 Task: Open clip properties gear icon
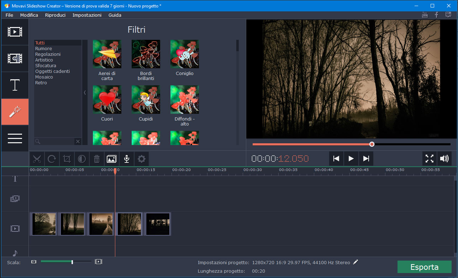pyautogui.click(x=142, y=159)
